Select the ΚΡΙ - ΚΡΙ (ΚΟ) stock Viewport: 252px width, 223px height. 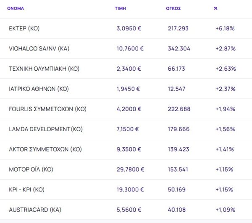(x=26, y=190)
